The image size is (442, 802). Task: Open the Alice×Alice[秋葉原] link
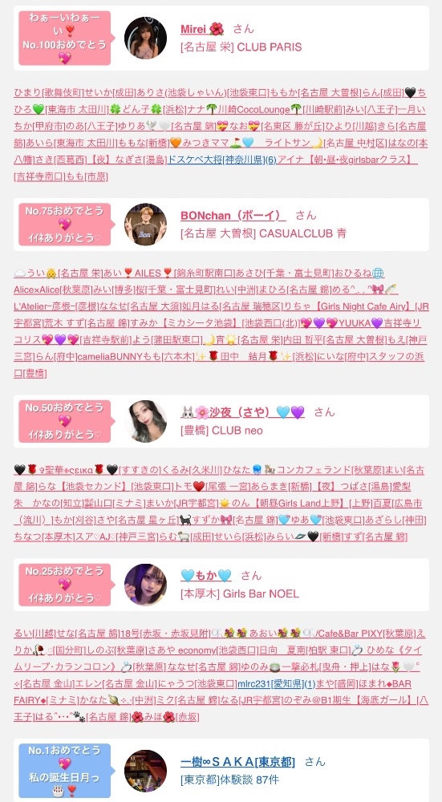53,290
